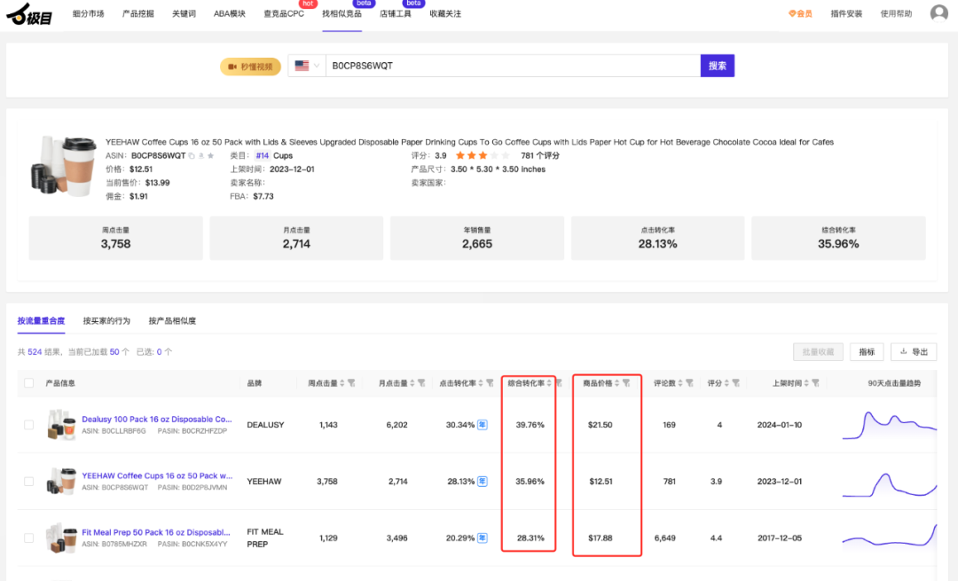Image resolution: width=958 pixels, height=581 pixels.
Task: Open the US flag country dropdown
Action: (x=306, y=66)
